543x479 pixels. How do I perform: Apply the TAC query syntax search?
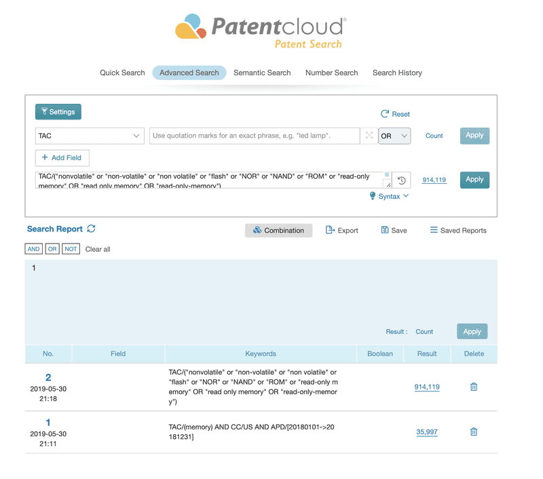tap(474, 180)
